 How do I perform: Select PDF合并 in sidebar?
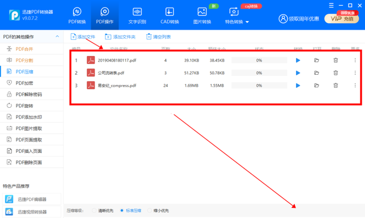pyautogui.click(x=32, y=49)
